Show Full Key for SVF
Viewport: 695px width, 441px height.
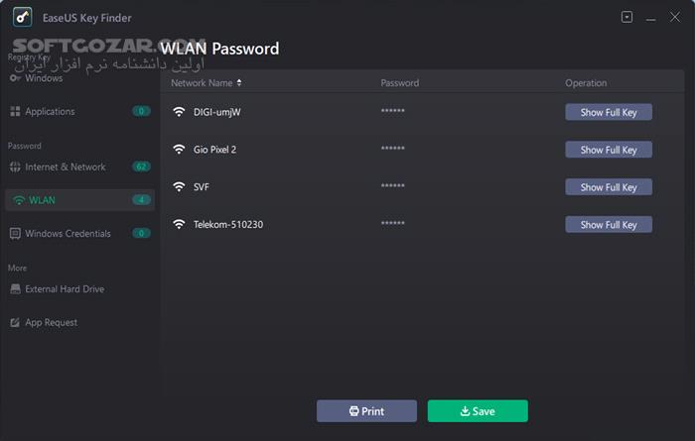[x=609, y=186]
